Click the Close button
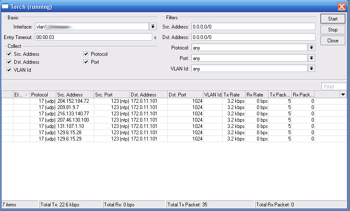350x211 pixels. (x=333, y=41)
